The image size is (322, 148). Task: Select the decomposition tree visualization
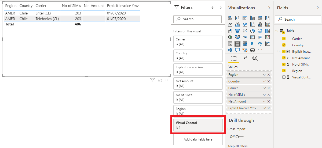click(230, 50)
